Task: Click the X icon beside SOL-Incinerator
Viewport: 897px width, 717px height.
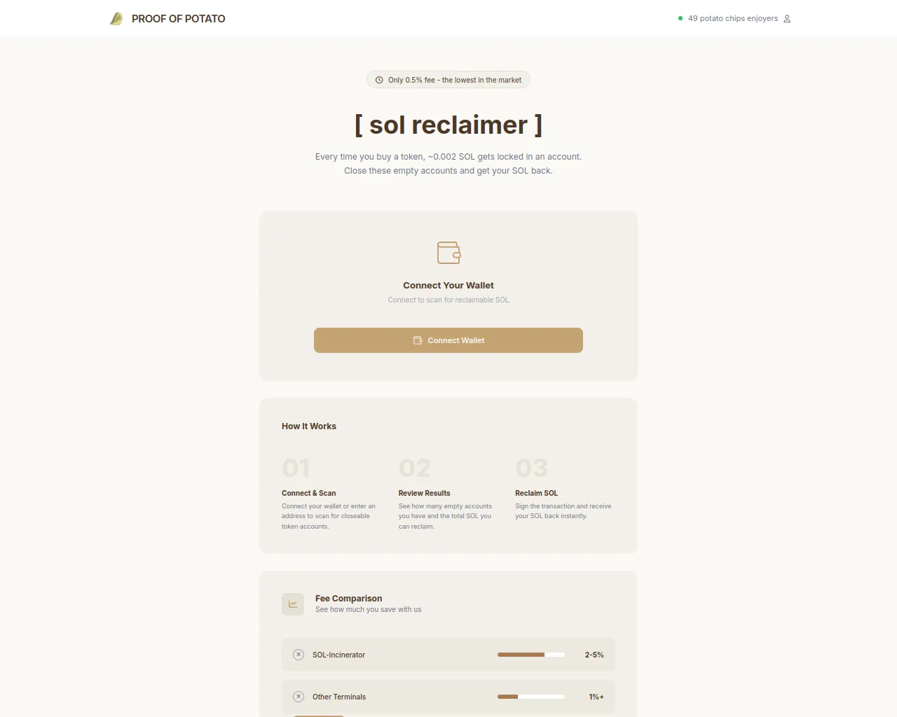Action: [299, 655]
